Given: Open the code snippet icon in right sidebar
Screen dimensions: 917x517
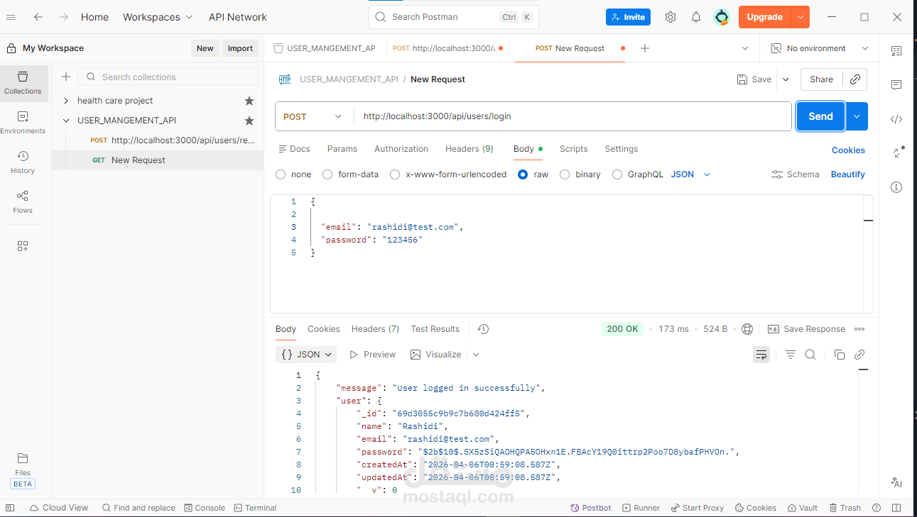Looking at the screenshot, I should (896, 119).
